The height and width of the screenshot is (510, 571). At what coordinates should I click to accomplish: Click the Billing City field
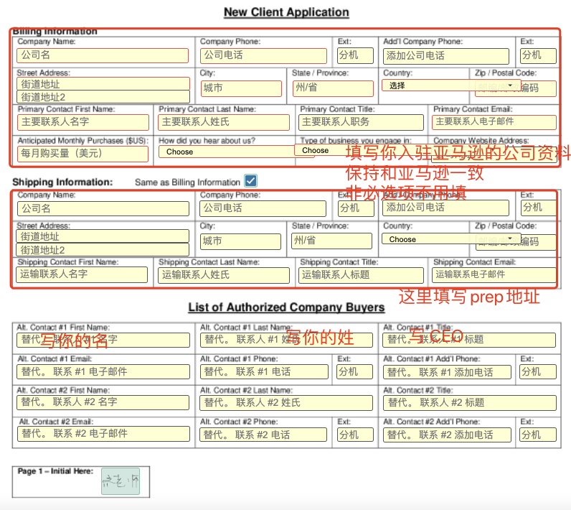pos(241,88)
